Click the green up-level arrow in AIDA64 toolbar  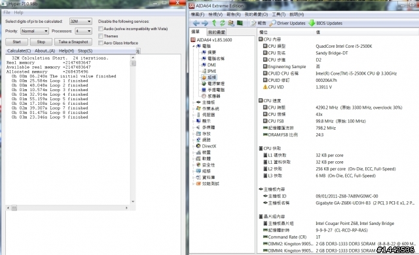click(214, 24)
